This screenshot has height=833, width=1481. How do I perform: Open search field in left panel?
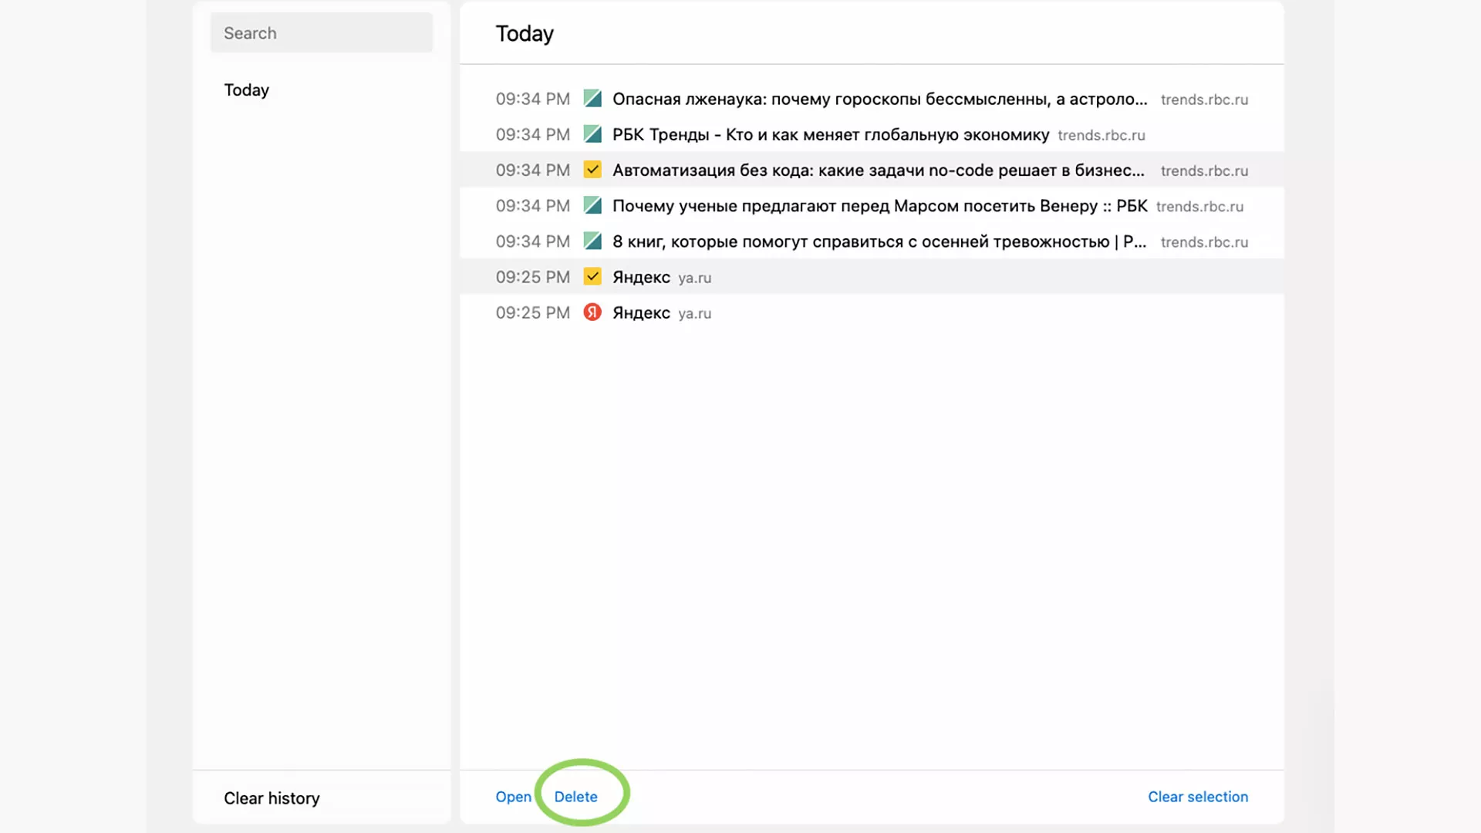coord(322,32)
